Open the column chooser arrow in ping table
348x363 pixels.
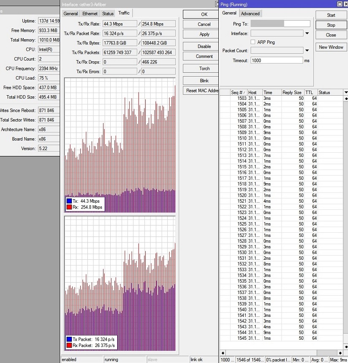[346, 92]
